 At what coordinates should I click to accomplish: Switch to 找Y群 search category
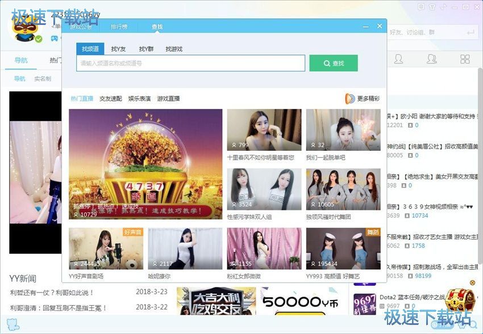point(146,49)
